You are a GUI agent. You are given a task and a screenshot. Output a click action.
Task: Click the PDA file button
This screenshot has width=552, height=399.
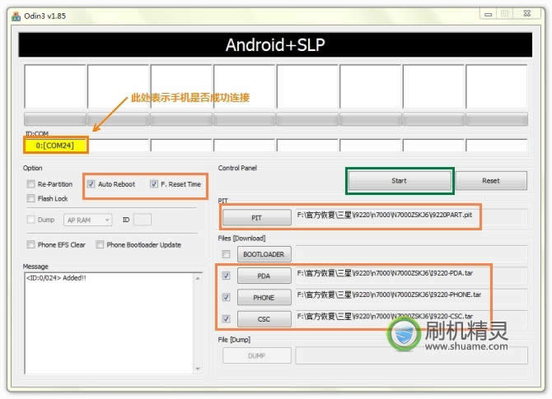click(x=264, y=276)
